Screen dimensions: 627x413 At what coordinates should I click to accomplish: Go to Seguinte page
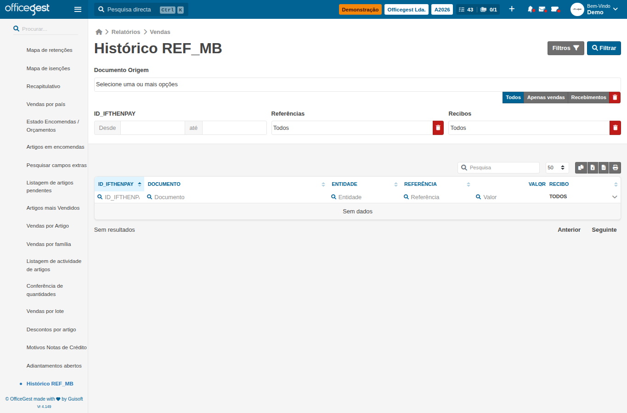point(604,230)
